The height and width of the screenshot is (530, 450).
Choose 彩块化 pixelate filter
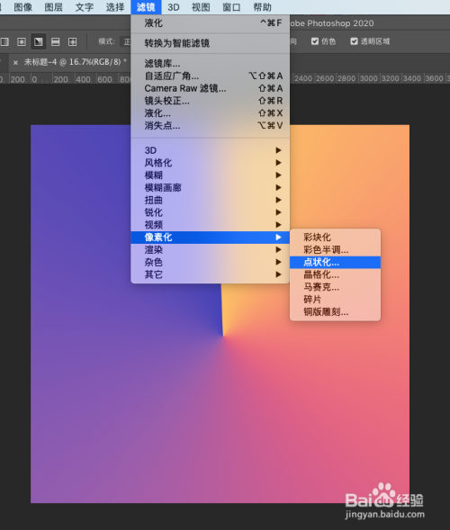(335, 238)
